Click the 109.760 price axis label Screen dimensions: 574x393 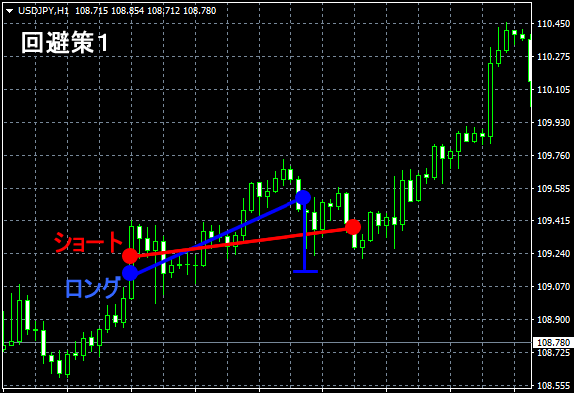[x=553, y=156]
